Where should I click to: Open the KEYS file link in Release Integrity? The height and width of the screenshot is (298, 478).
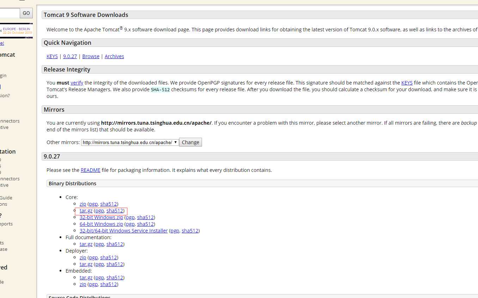407,83
